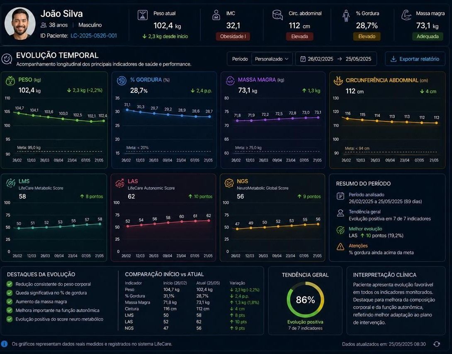Click João Silva's profile photo
The image size is (452, 354).
(20, 23)
